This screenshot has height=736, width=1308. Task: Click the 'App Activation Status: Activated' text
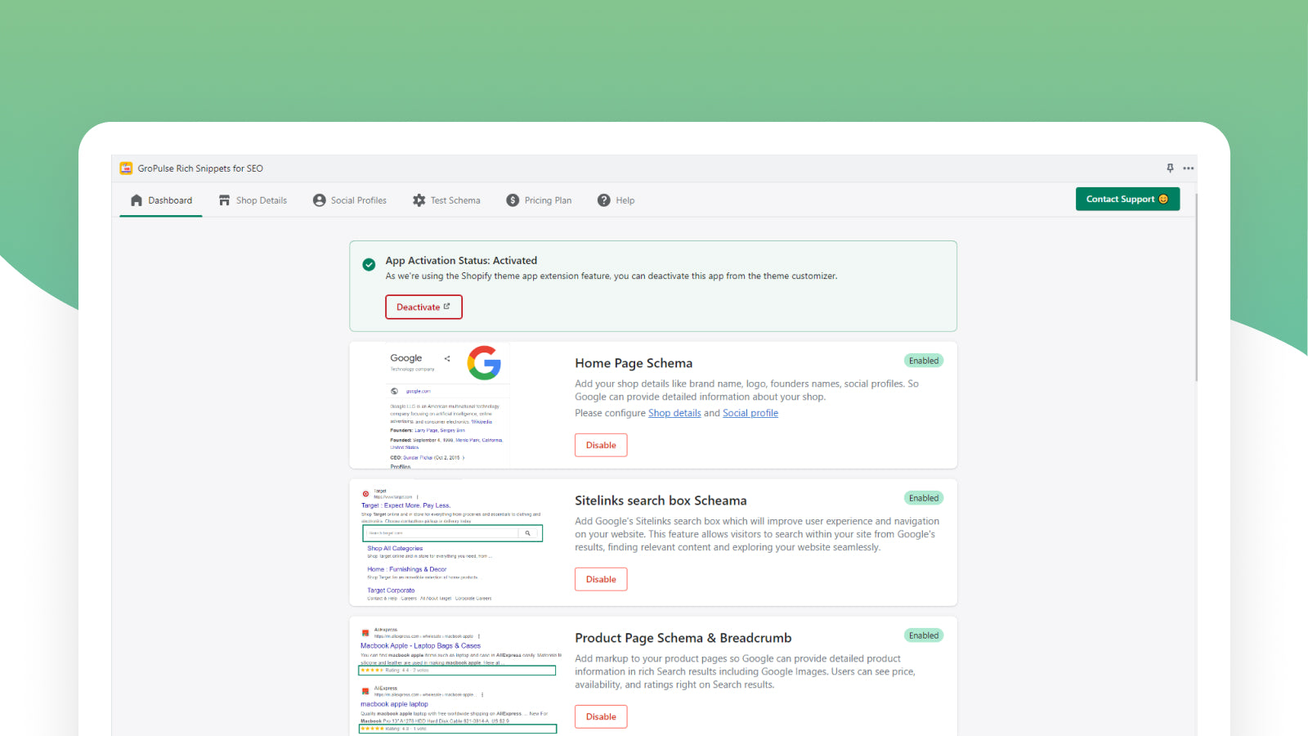coord(461,260)
